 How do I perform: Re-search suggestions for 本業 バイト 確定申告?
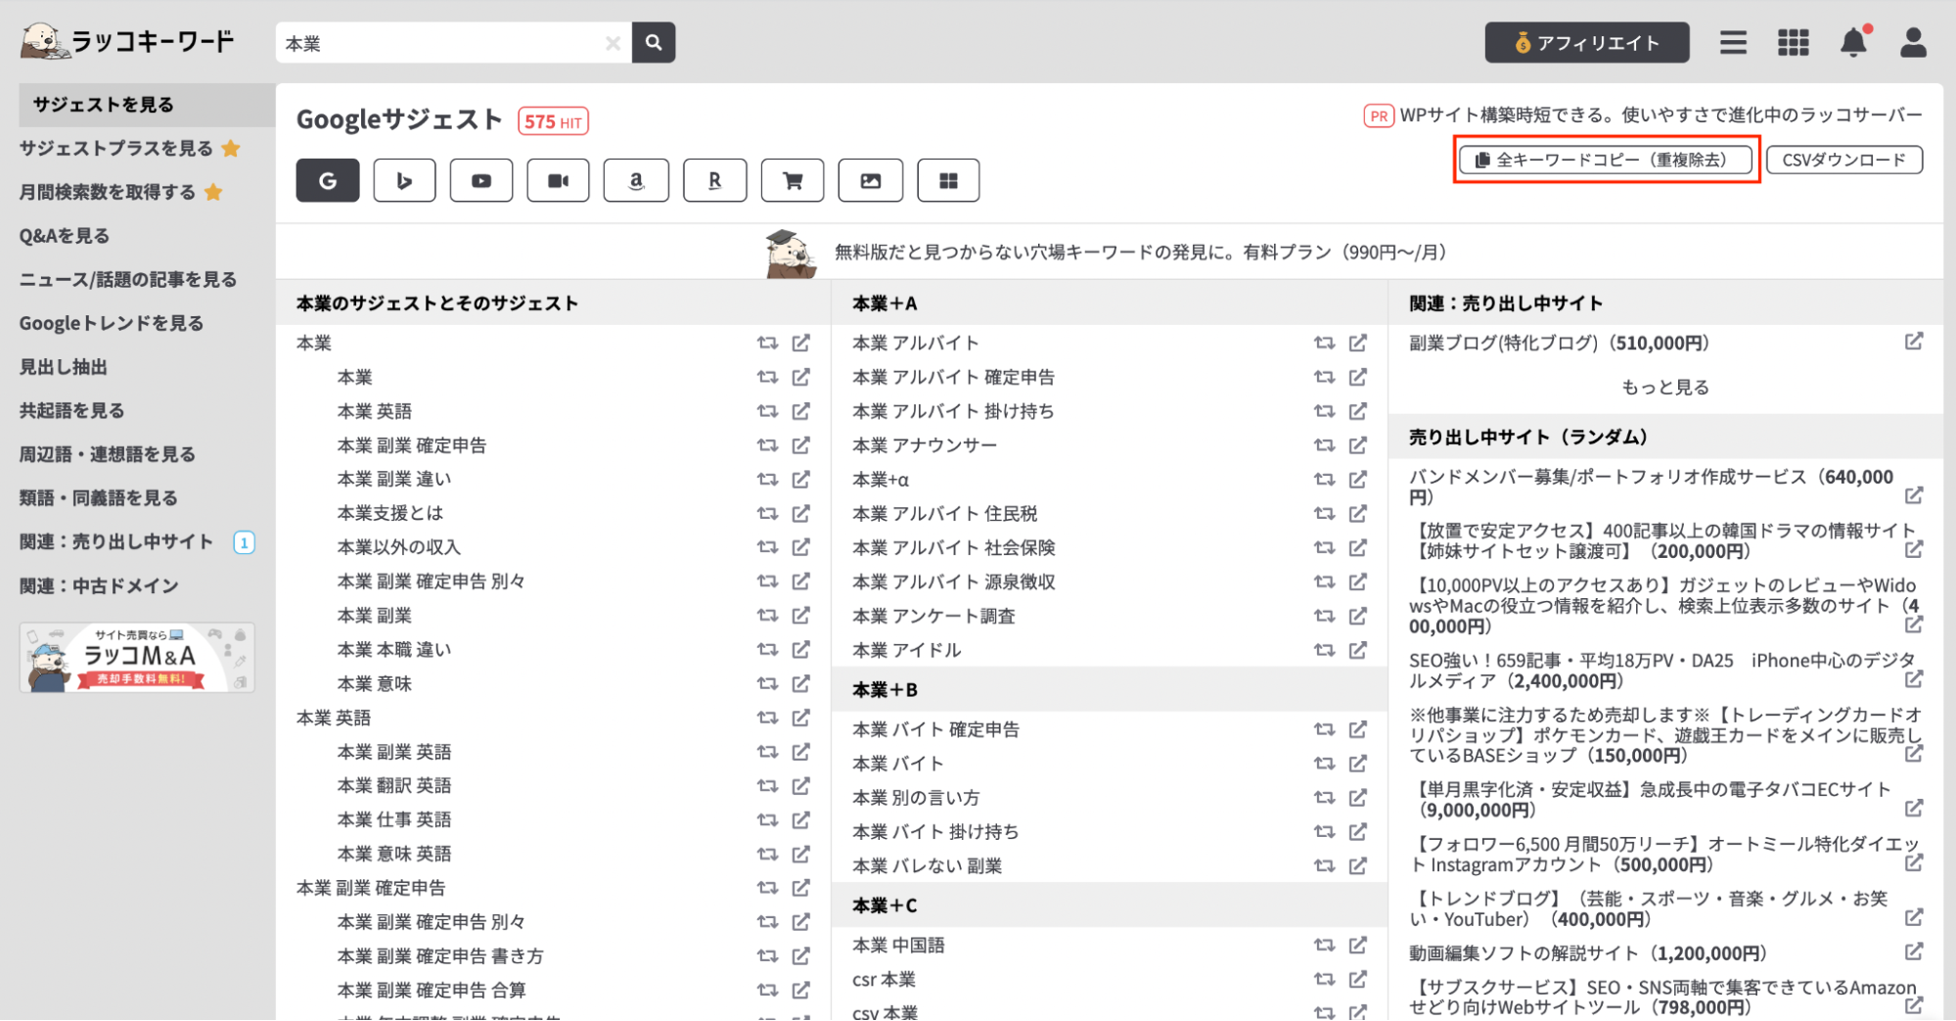tap(1324, 729)
